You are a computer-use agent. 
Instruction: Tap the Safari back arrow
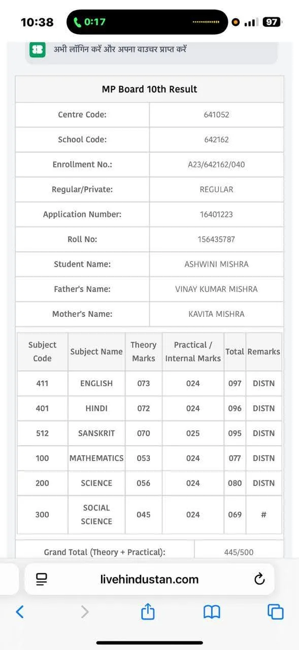click(x=20, y=611)
